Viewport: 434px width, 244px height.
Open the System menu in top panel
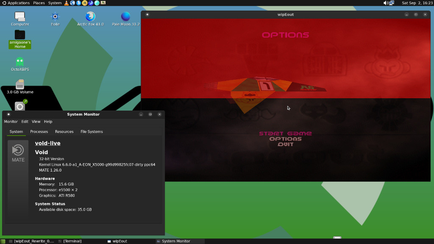point(55,3)
